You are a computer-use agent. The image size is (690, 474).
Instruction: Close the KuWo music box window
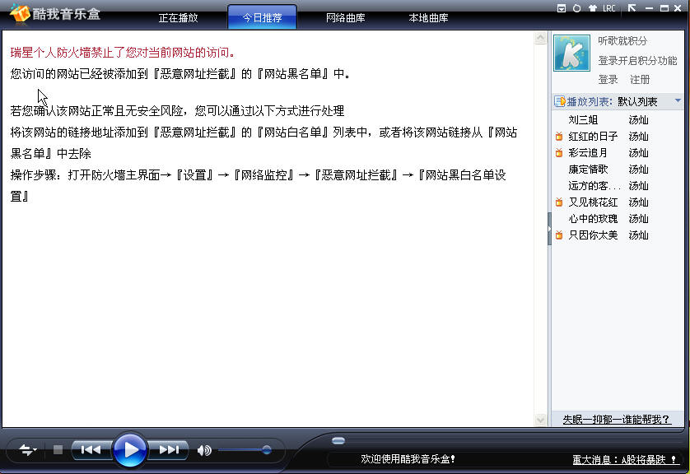click(x=678, y=8)
